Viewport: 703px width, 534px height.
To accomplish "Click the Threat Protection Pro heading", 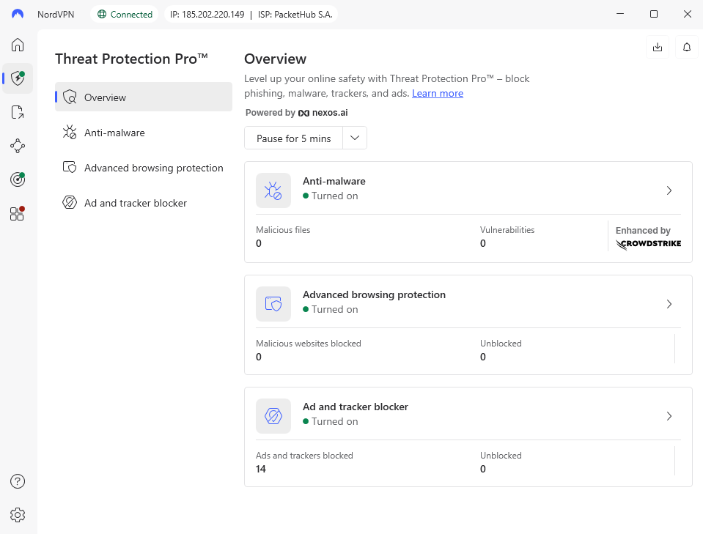I will click(x=131, y=59).
